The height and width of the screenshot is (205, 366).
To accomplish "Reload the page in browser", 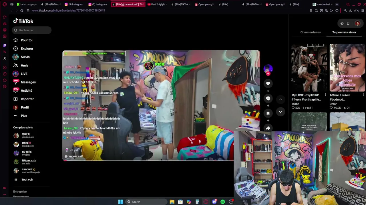I will click(x=22, y=11).
